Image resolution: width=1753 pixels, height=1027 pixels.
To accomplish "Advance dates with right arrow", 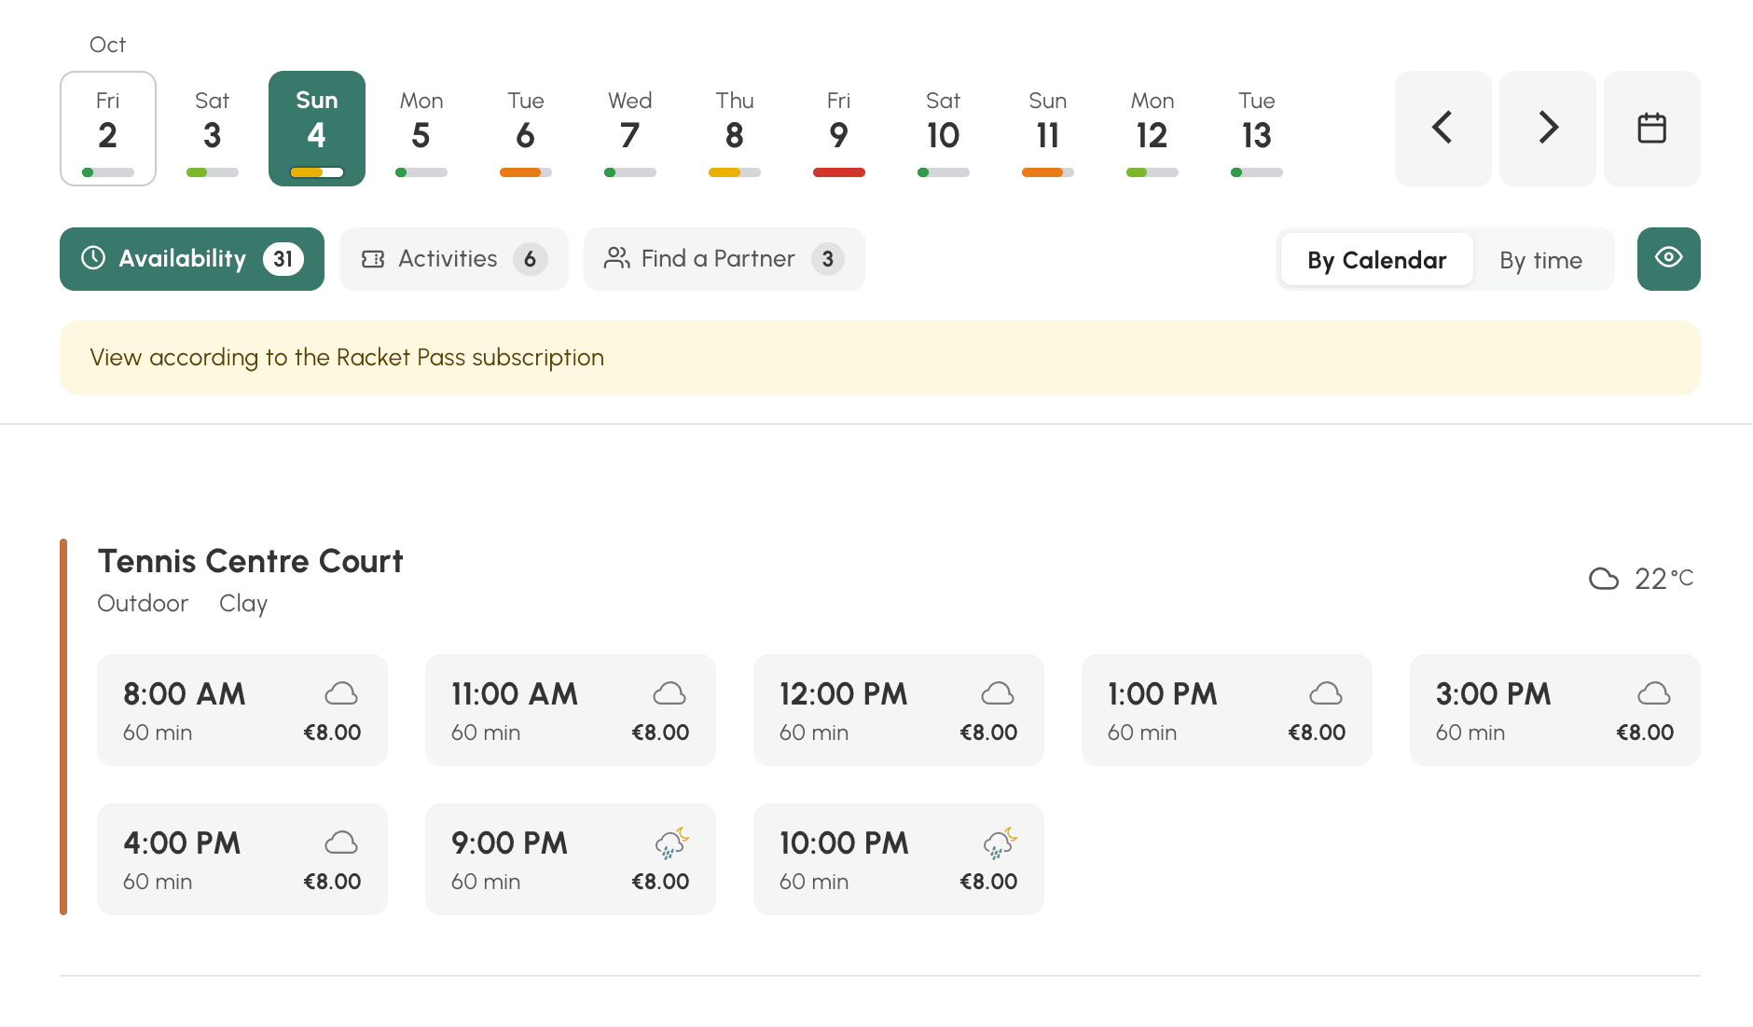I will pos(1547,129).
